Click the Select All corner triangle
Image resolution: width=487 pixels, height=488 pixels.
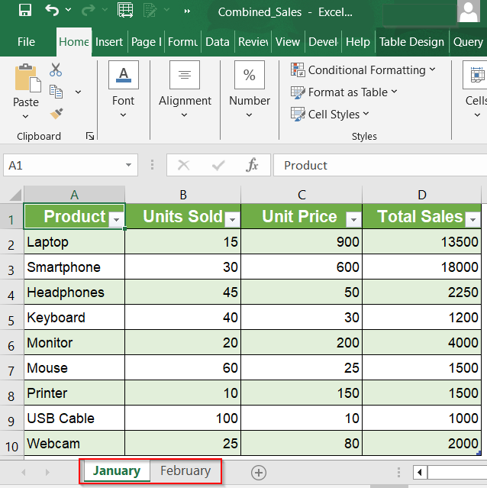15,196
